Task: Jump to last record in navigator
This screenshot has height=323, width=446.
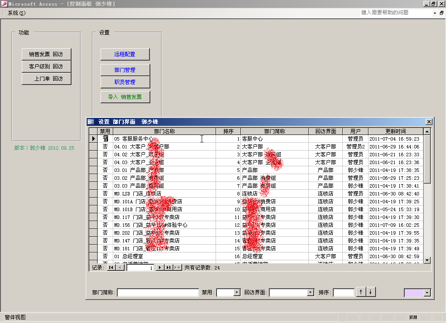Action: (x=169, y=268)
